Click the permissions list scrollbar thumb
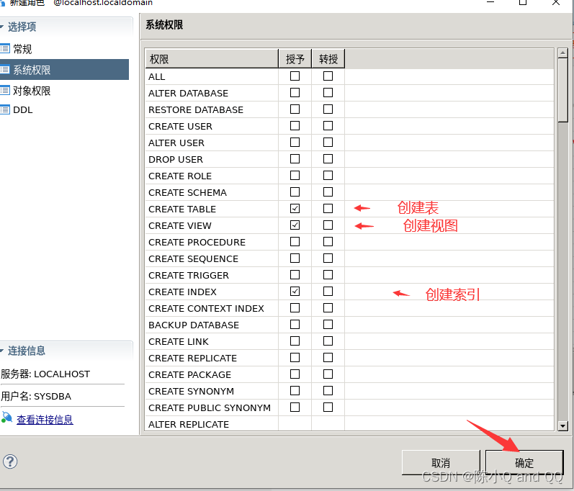Screen dimensions: 574x491 [562, 90]
